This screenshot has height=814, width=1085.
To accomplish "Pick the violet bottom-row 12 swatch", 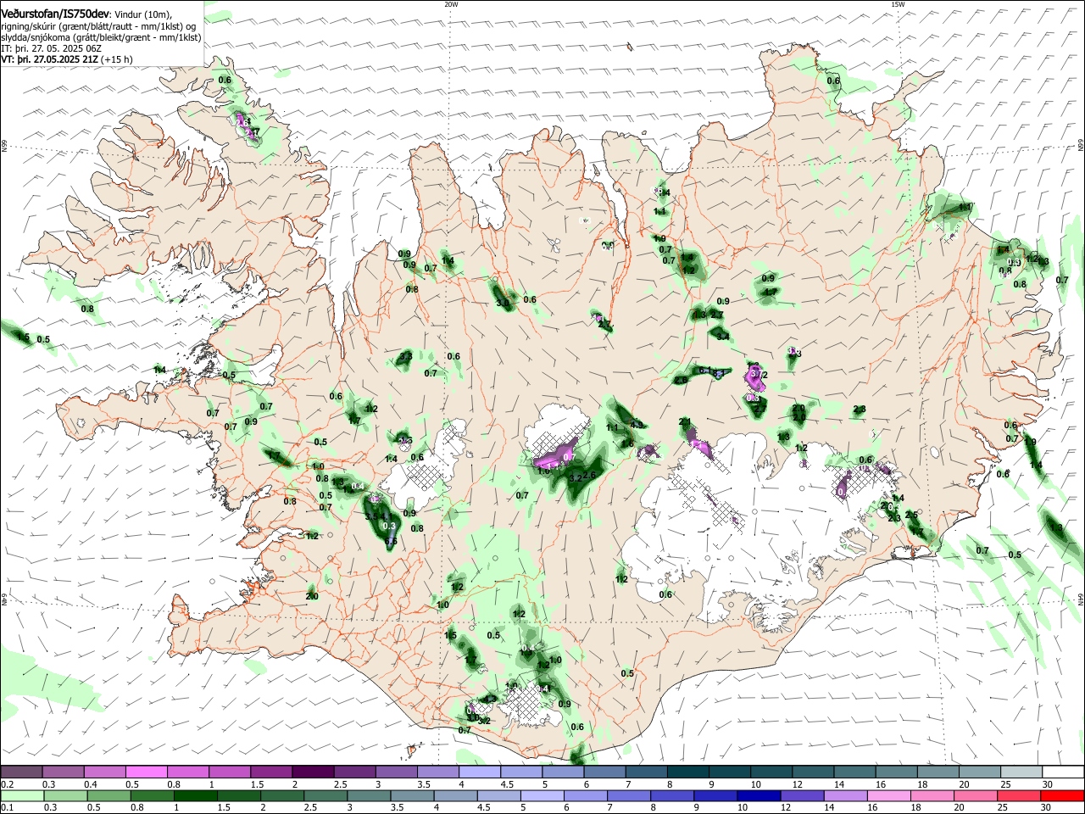I will pyautogui.click(x=803, y=795).
